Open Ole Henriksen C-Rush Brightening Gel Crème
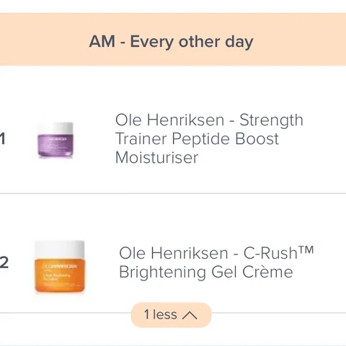The image size is (346, 346). [x=216, y=262]
